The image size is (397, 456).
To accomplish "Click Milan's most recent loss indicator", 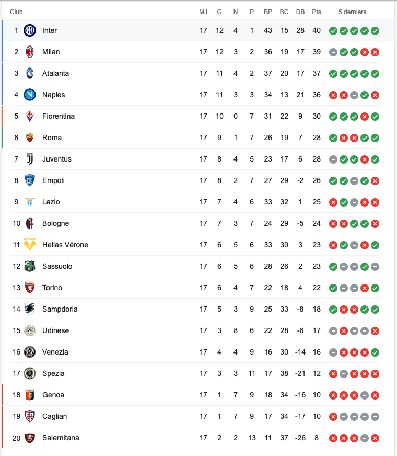I will [375, 52].
